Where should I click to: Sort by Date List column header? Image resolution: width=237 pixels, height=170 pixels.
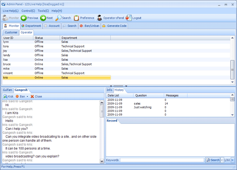pos(120,96)
